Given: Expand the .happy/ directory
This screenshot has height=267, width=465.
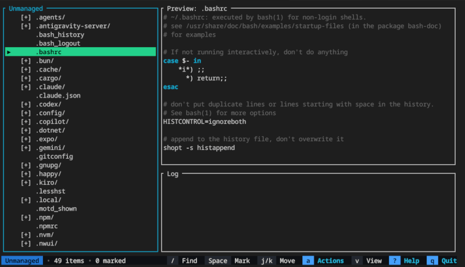Looking at the screenshot, I should [26, 174].
